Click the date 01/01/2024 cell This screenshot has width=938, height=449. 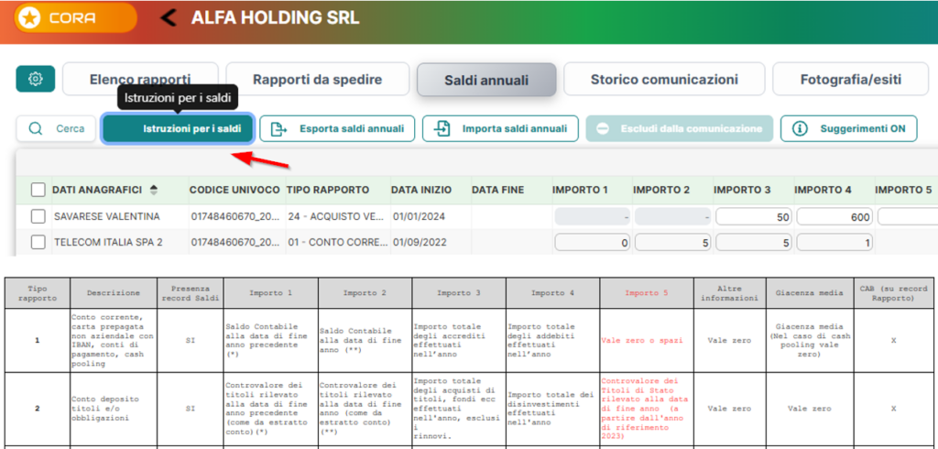[418, 216]
